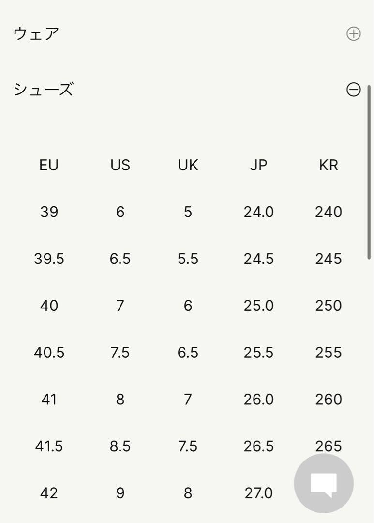Click JP size 27.0 cell
374x523 pixels.
click(x=259, y=493)
